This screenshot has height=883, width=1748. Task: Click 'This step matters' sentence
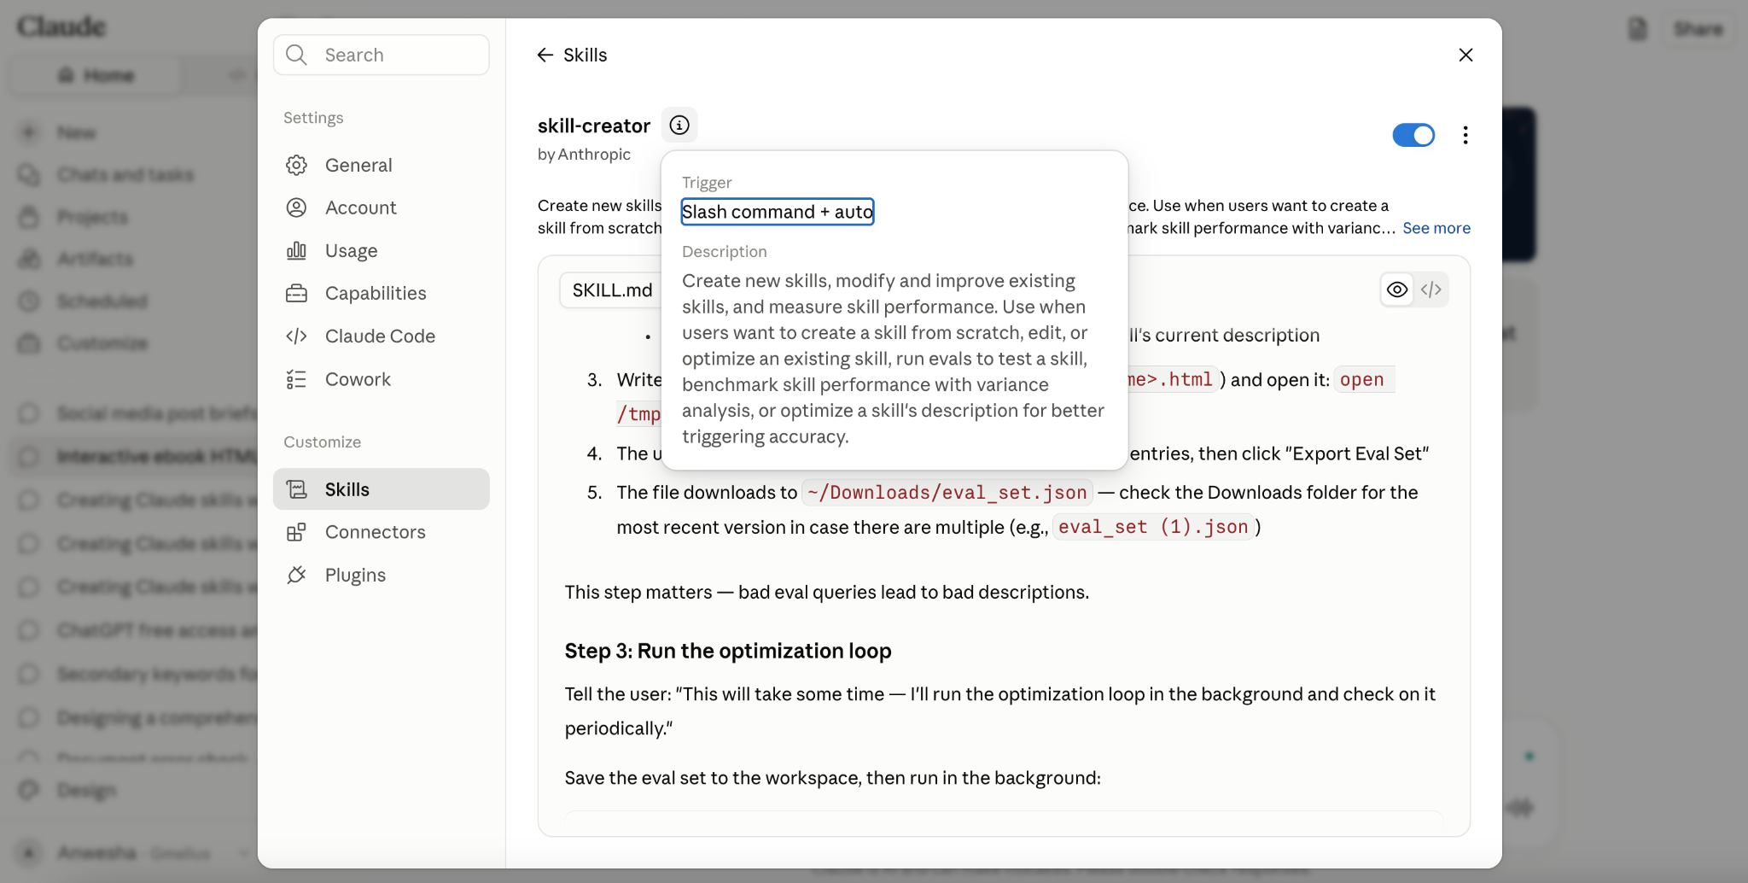[827, 593]
